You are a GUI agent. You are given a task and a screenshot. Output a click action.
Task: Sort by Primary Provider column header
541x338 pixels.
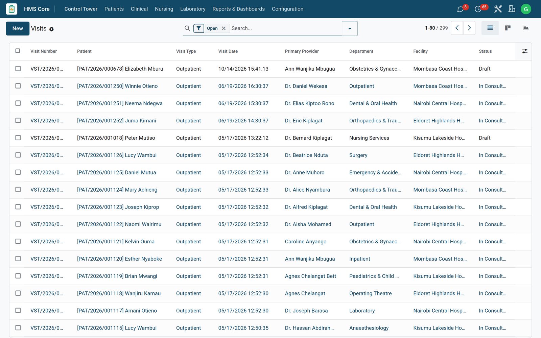point(302,51)
